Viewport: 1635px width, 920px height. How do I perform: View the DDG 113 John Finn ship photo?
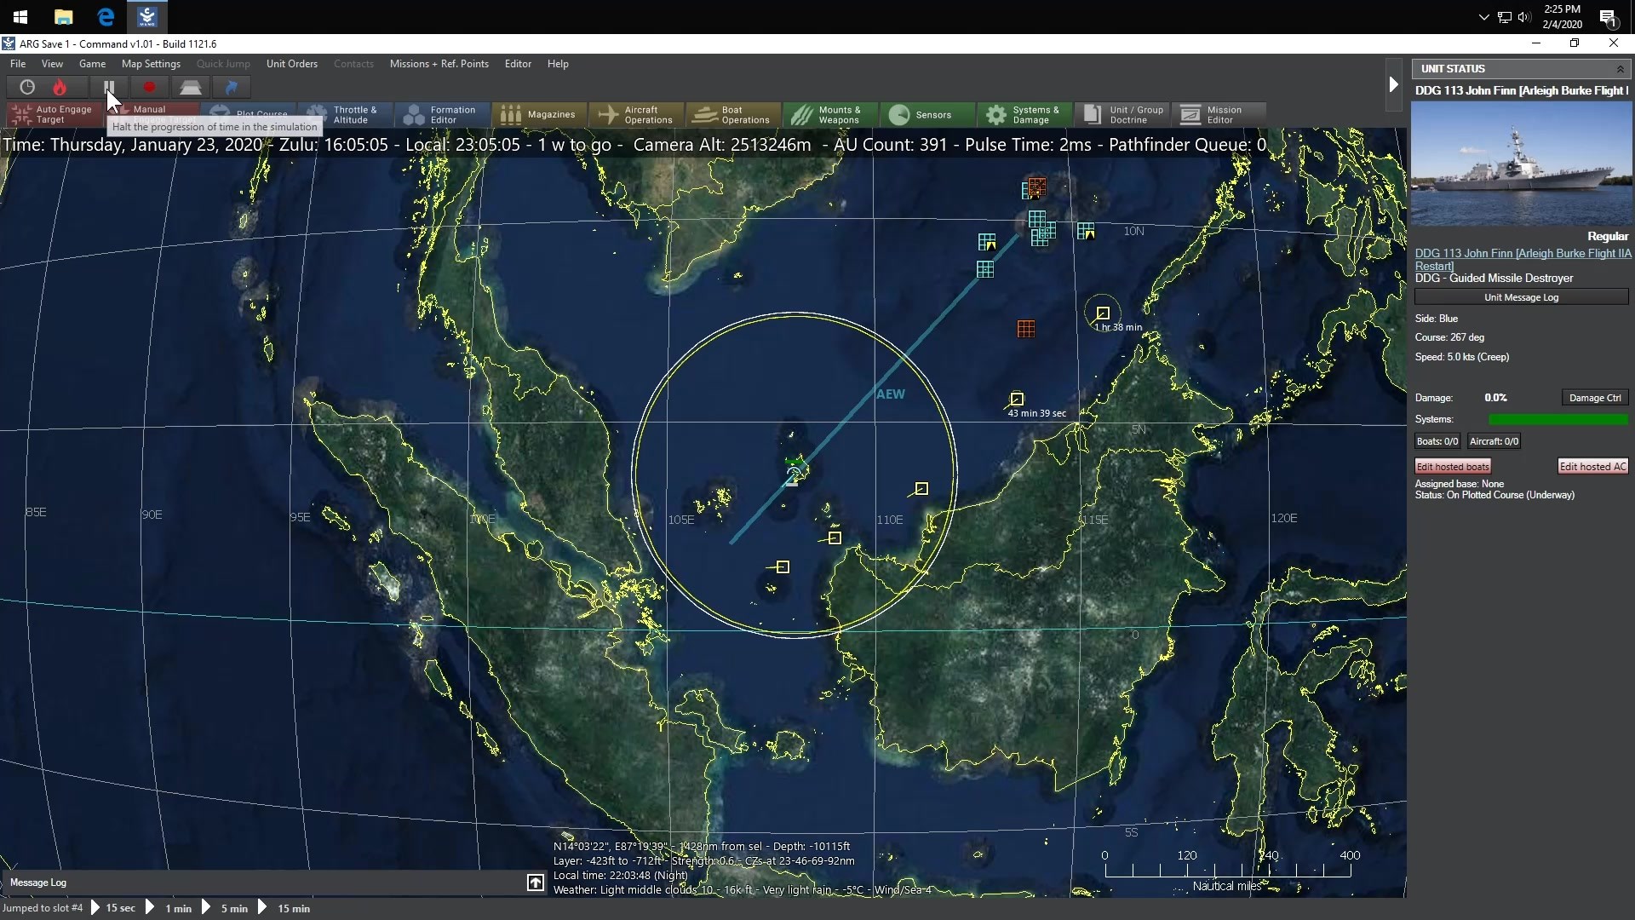(x=1521, y=163)
